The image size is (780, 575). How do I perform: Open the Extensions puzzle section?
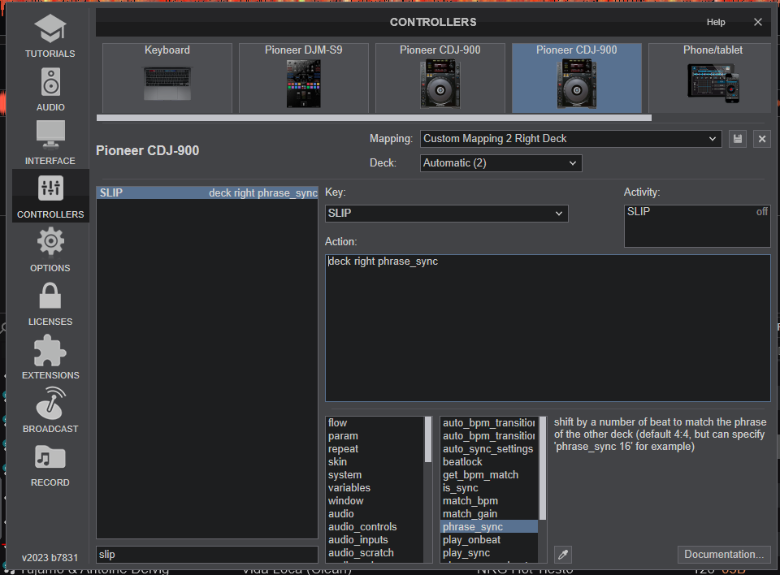tap(50, 357)
